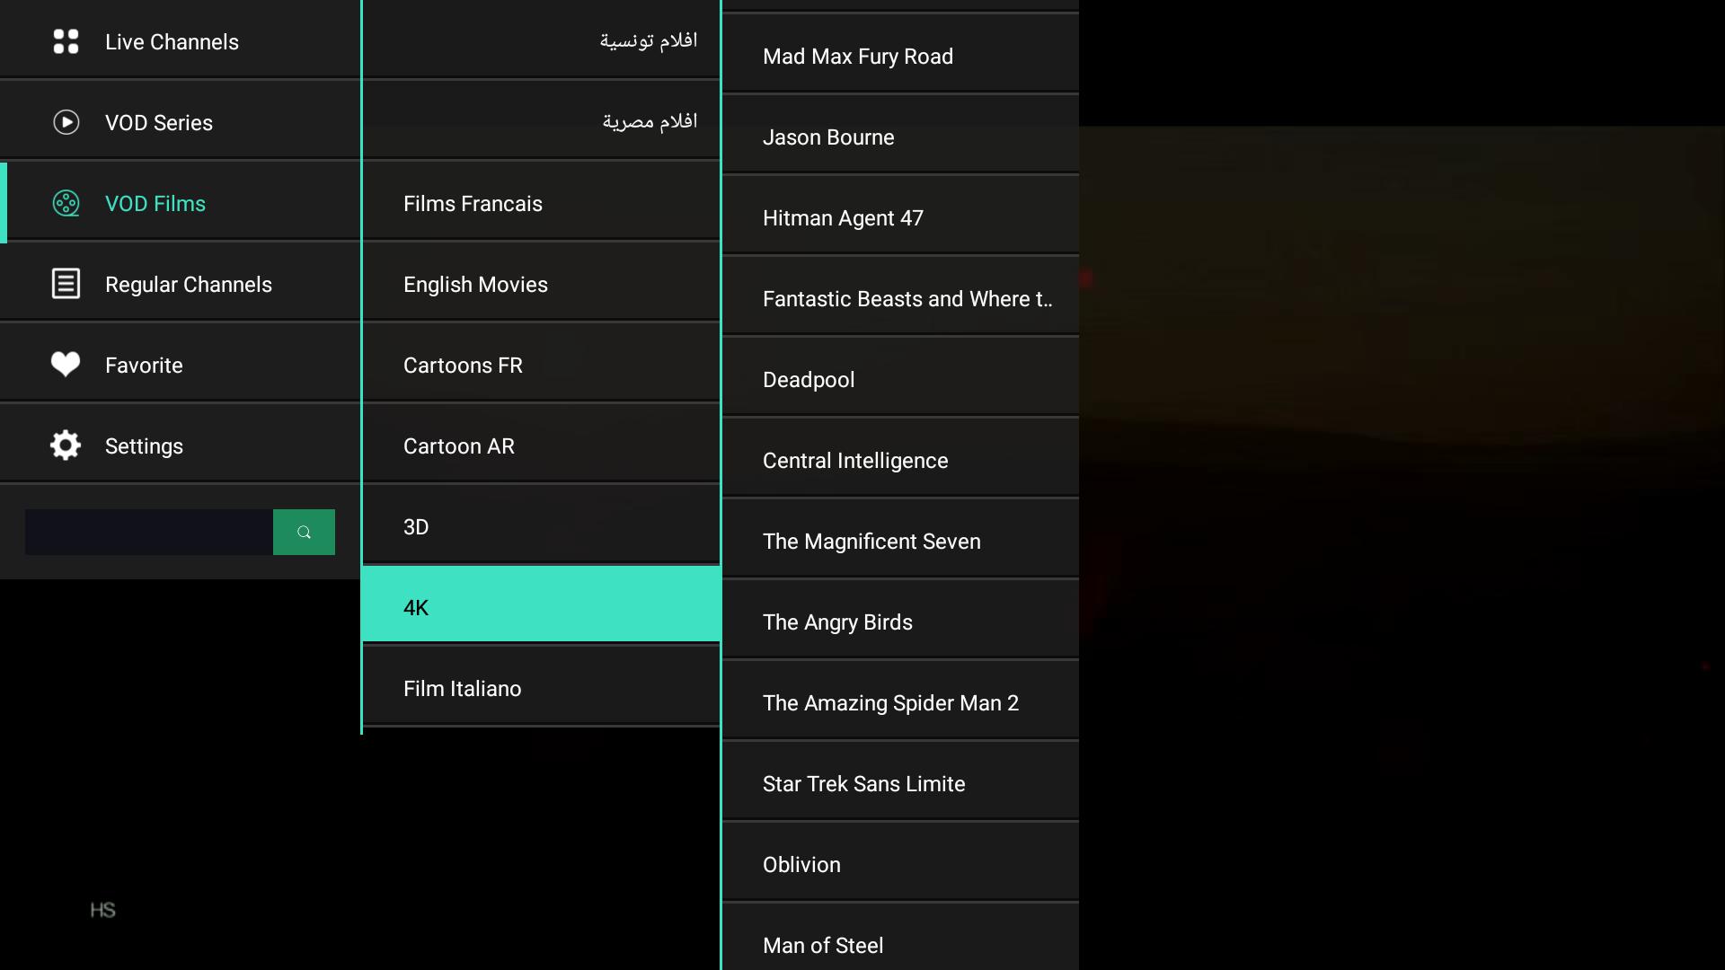The image size is (1725, 970).
Task: Select the Regular Channels icon
Action: click(66, 284)
